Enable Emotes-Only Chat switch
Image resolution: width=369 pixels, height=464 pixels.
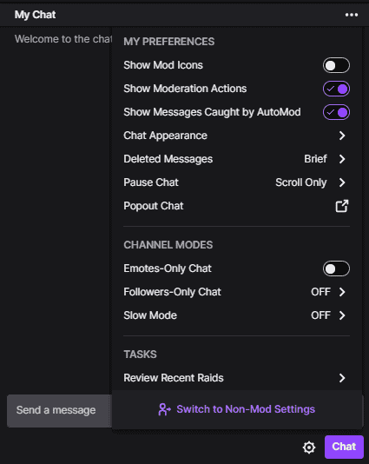[336, 268]
